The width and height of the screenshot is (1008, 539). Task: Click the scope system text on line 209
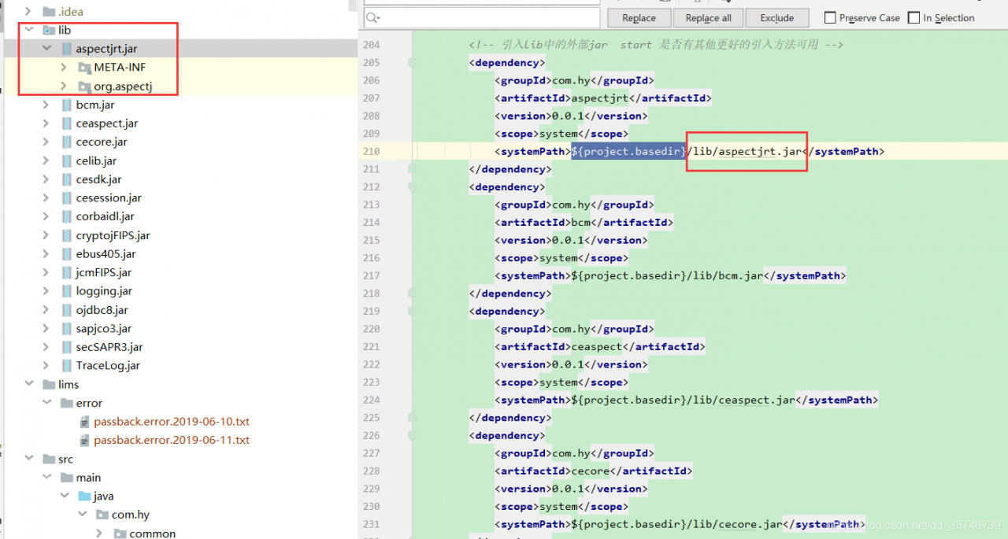(558, 134)
